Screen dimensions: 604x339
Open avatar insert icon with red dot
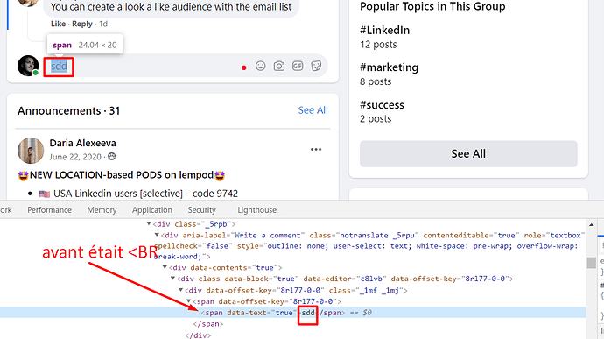click(x=243, y=67)
